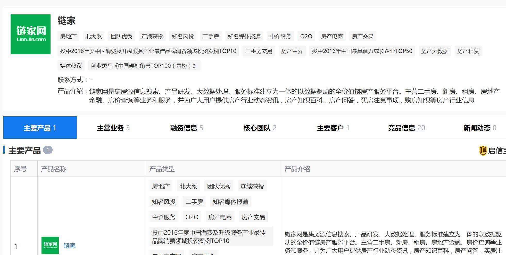506x255 pixels.
Task: Click the large 链家网 logo in header
Action: [30, 34]
